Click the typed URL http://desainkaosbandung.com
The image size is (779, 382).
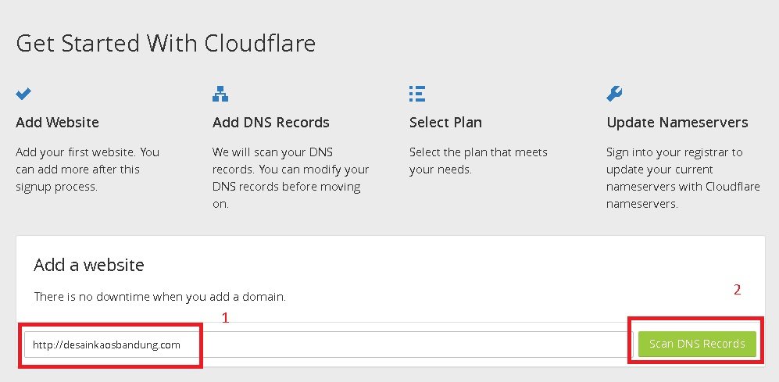click(105, 345)
